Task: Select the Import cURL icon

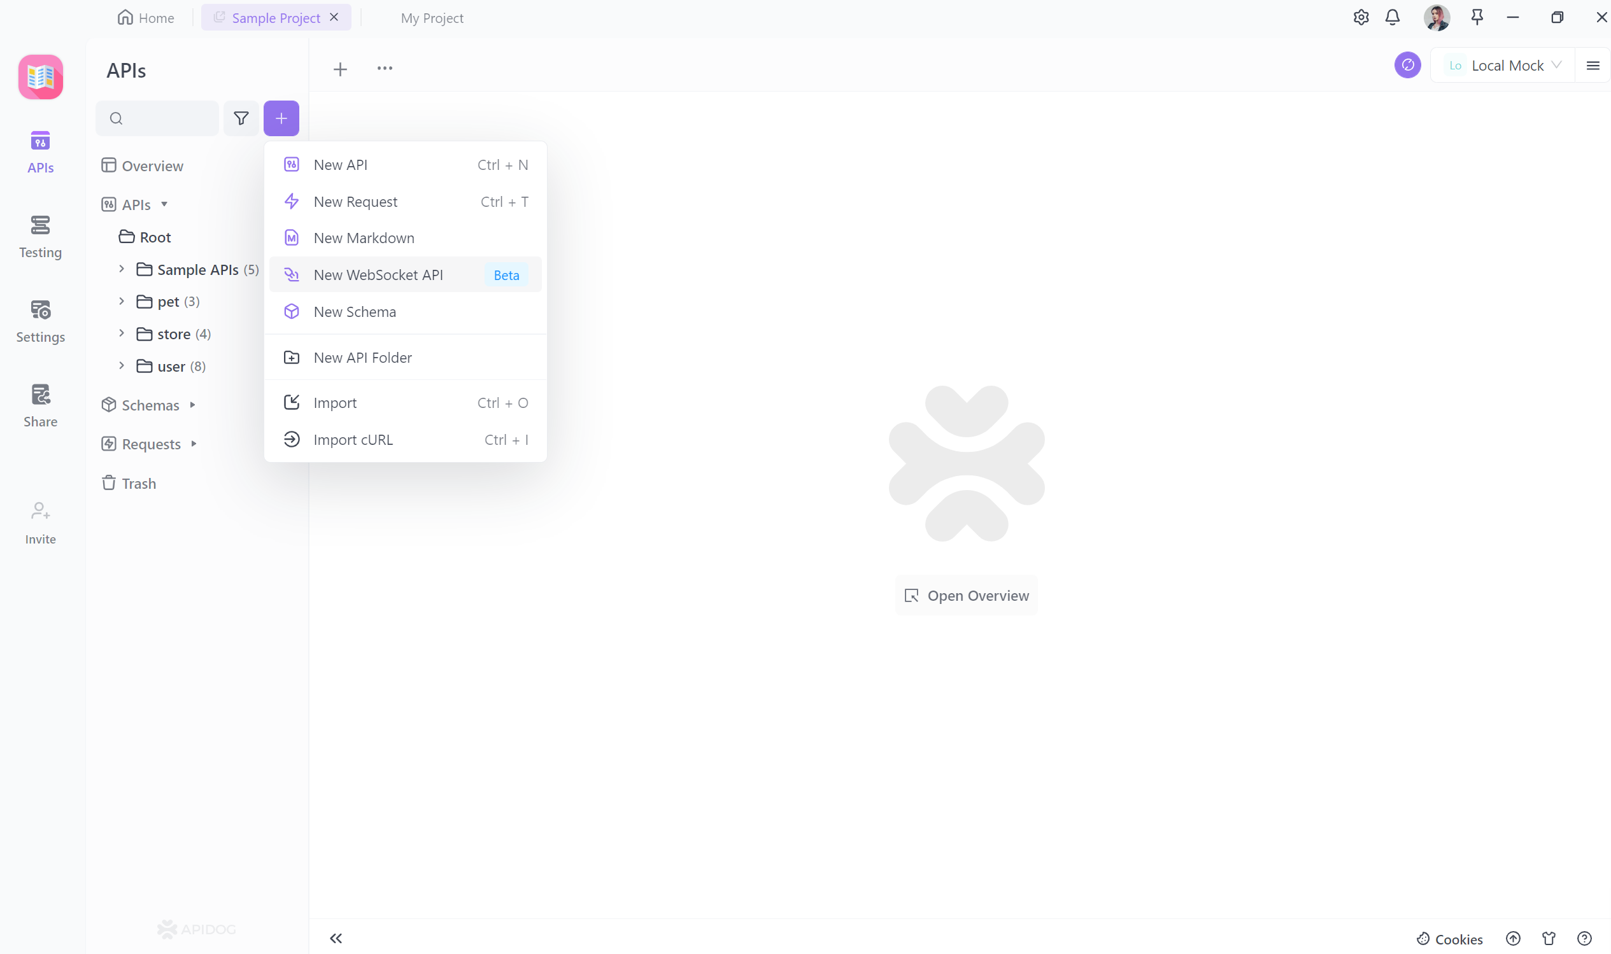Action: pos(292,440)
